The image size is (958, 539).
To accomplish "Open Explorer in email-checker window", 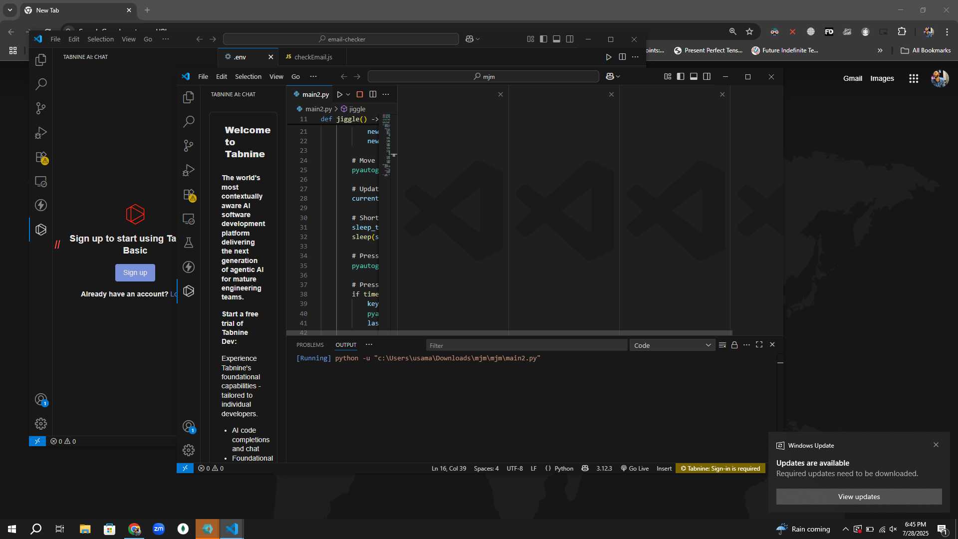I will [x=41, y=60].
